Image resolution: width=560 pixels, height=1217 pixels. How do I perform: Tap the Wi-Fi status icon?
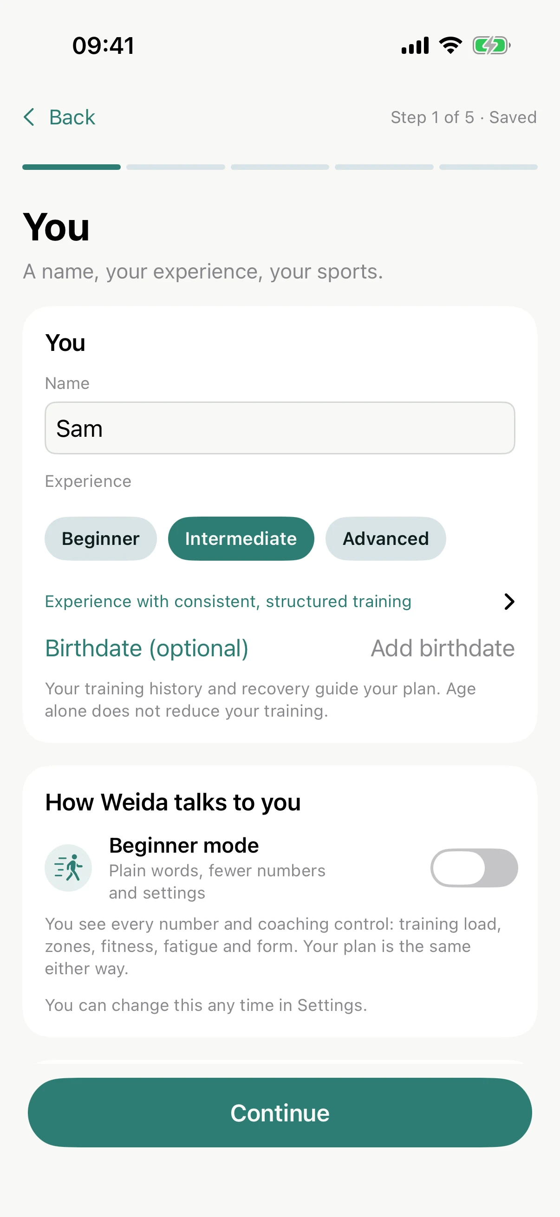(450, 45)
